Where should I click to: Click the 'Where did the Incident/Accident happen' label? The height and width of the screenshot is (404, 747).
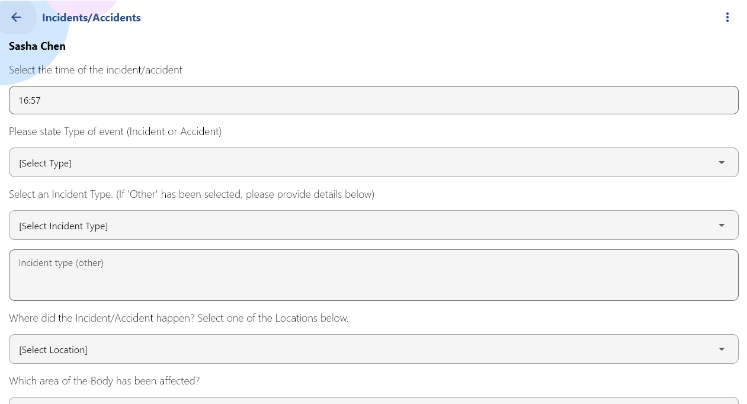pos(178,318)
